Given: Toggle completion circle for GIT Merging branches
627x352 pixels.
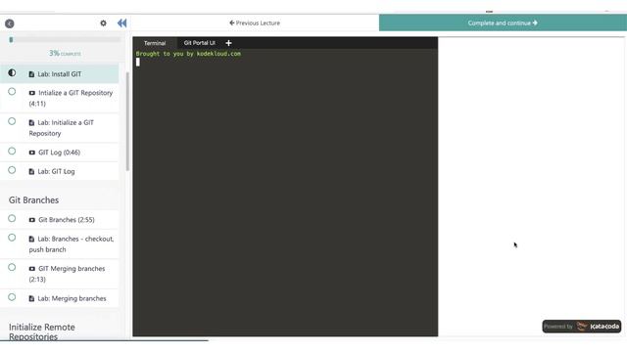Looking at the screenshot, I should 12,267.
